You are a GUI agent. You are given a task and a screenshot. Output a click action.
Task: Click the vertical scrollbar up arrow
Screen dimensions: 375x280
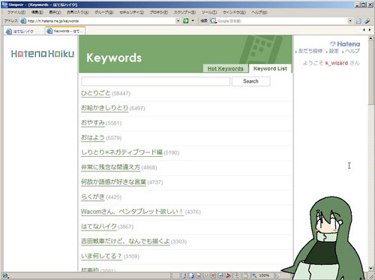click(370, 38)
